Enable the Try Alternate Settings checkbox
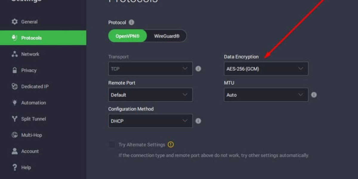This screenshot has width=358, height=179. (x=112, y=144)
